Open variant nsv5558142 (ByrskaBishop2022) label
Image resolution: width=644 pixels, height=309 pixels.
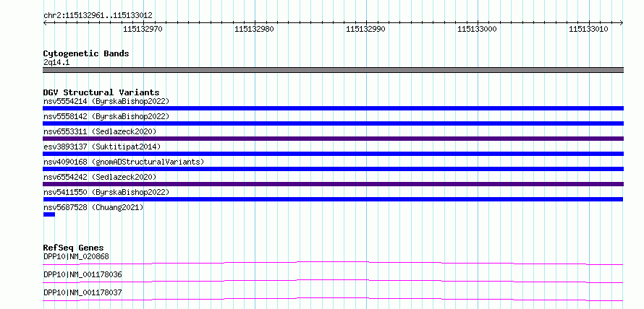[x=106, y=116]
